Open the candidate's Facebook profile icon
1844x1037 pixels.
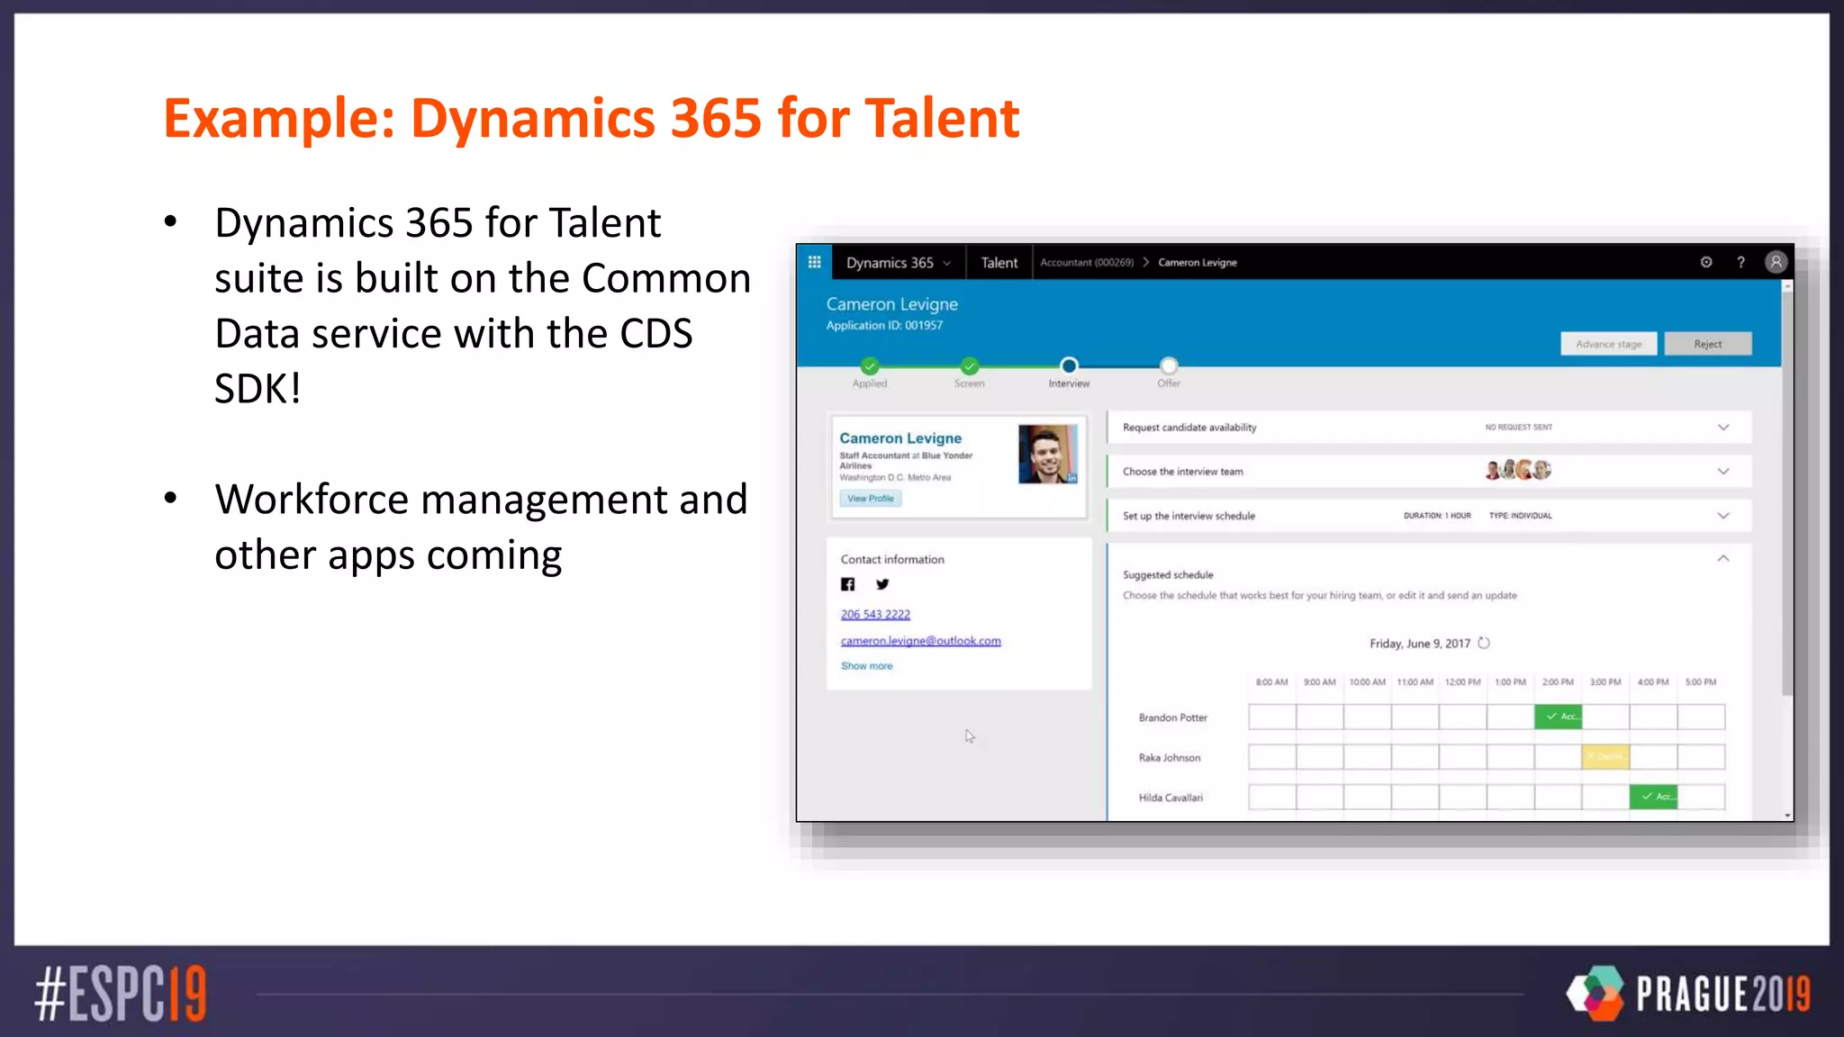coord(847,584)
